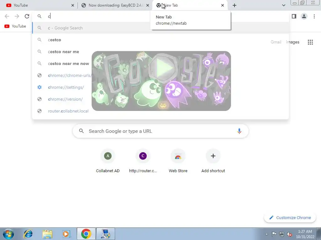Click the Chrome taskbar icon
321x240 pixels.
86,234
